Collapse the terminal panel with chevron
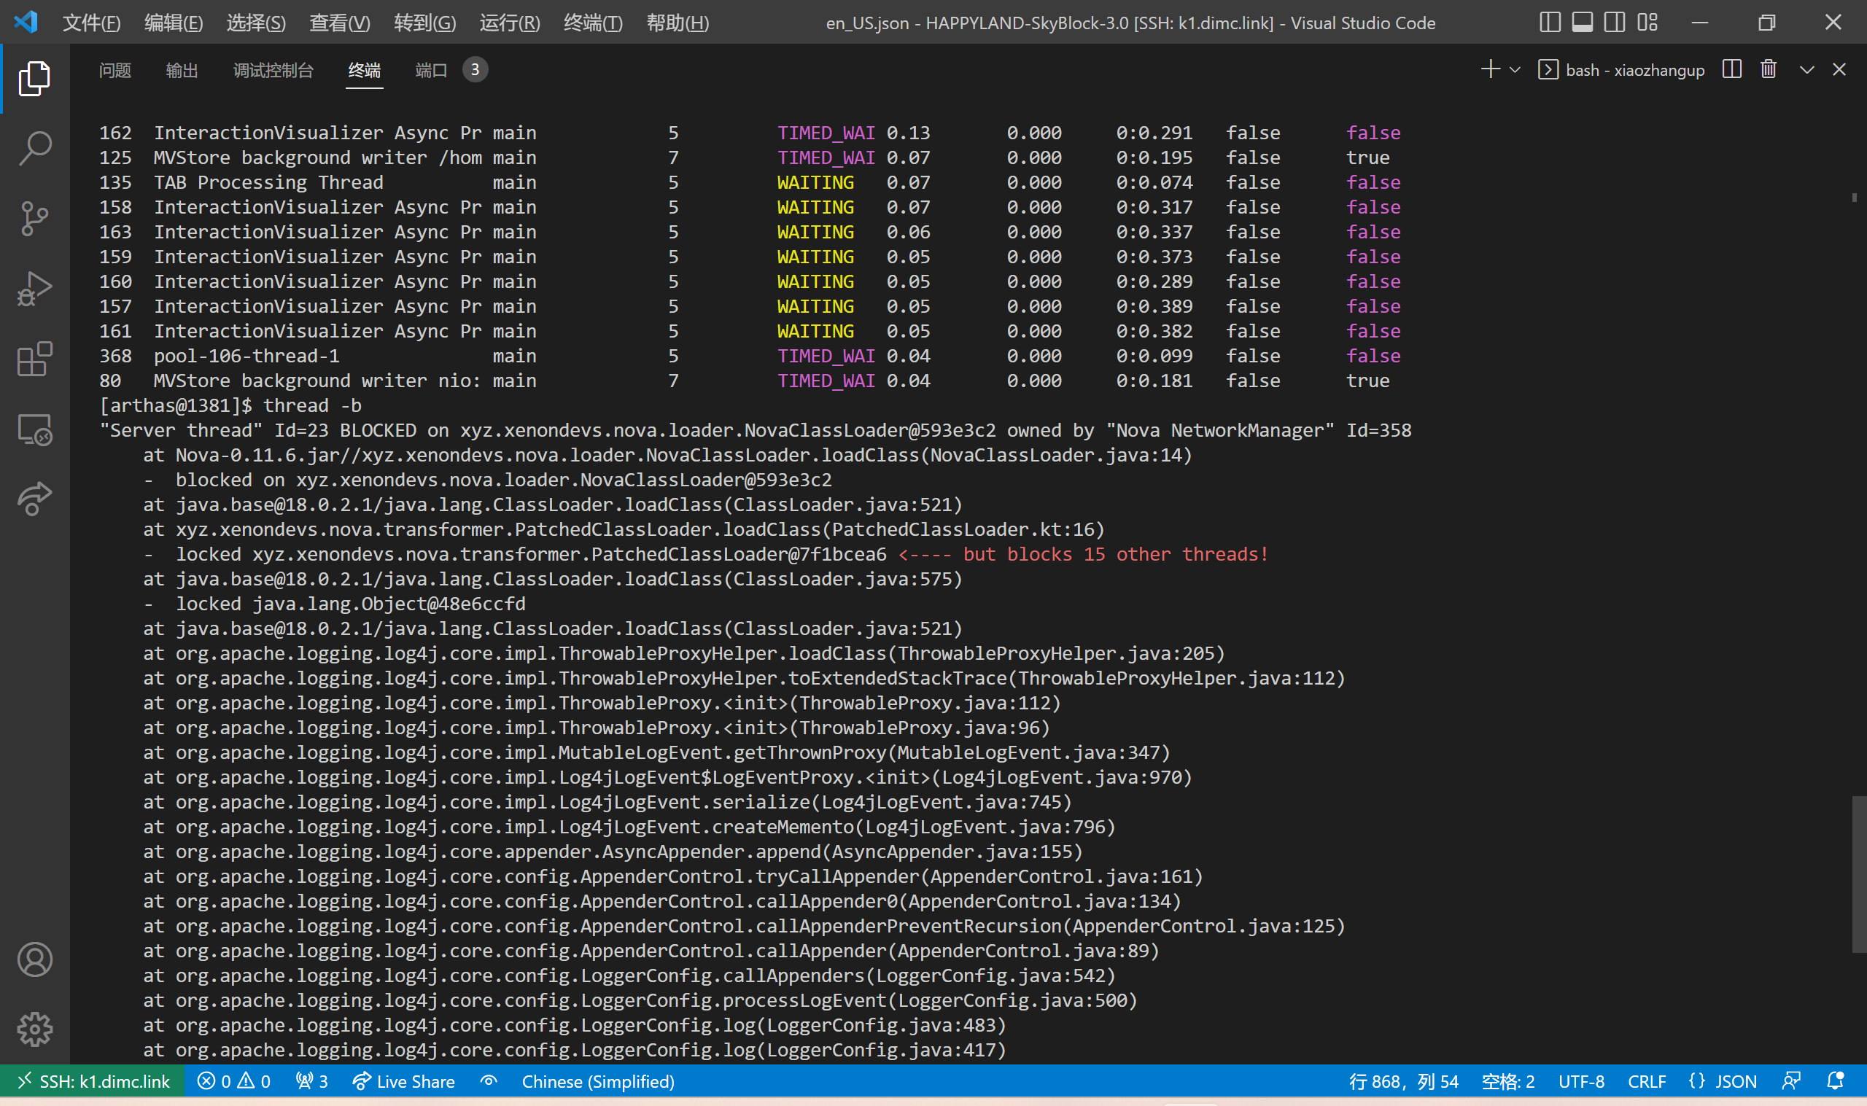The width and height of the screenshot is (1867, 1106). coord(1806,69)
